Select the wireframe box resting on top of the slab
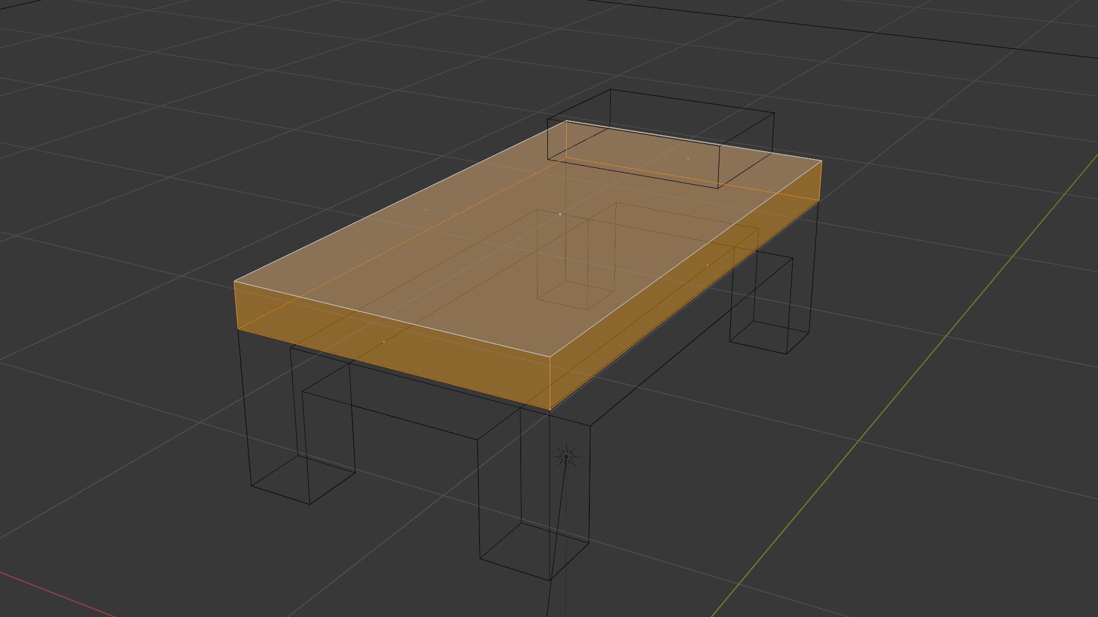Image resolution: width=1098 pixels, height=617 pixels. 661,139
